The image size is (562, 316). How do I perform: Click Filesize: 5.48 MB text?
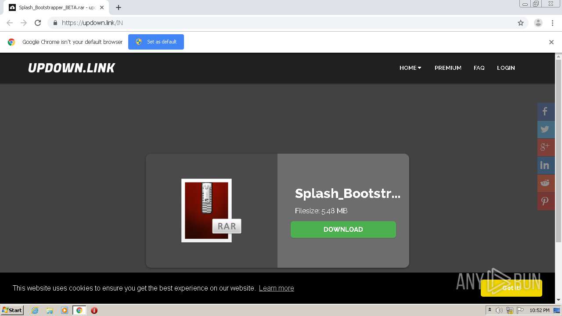[x=321, y=211]
